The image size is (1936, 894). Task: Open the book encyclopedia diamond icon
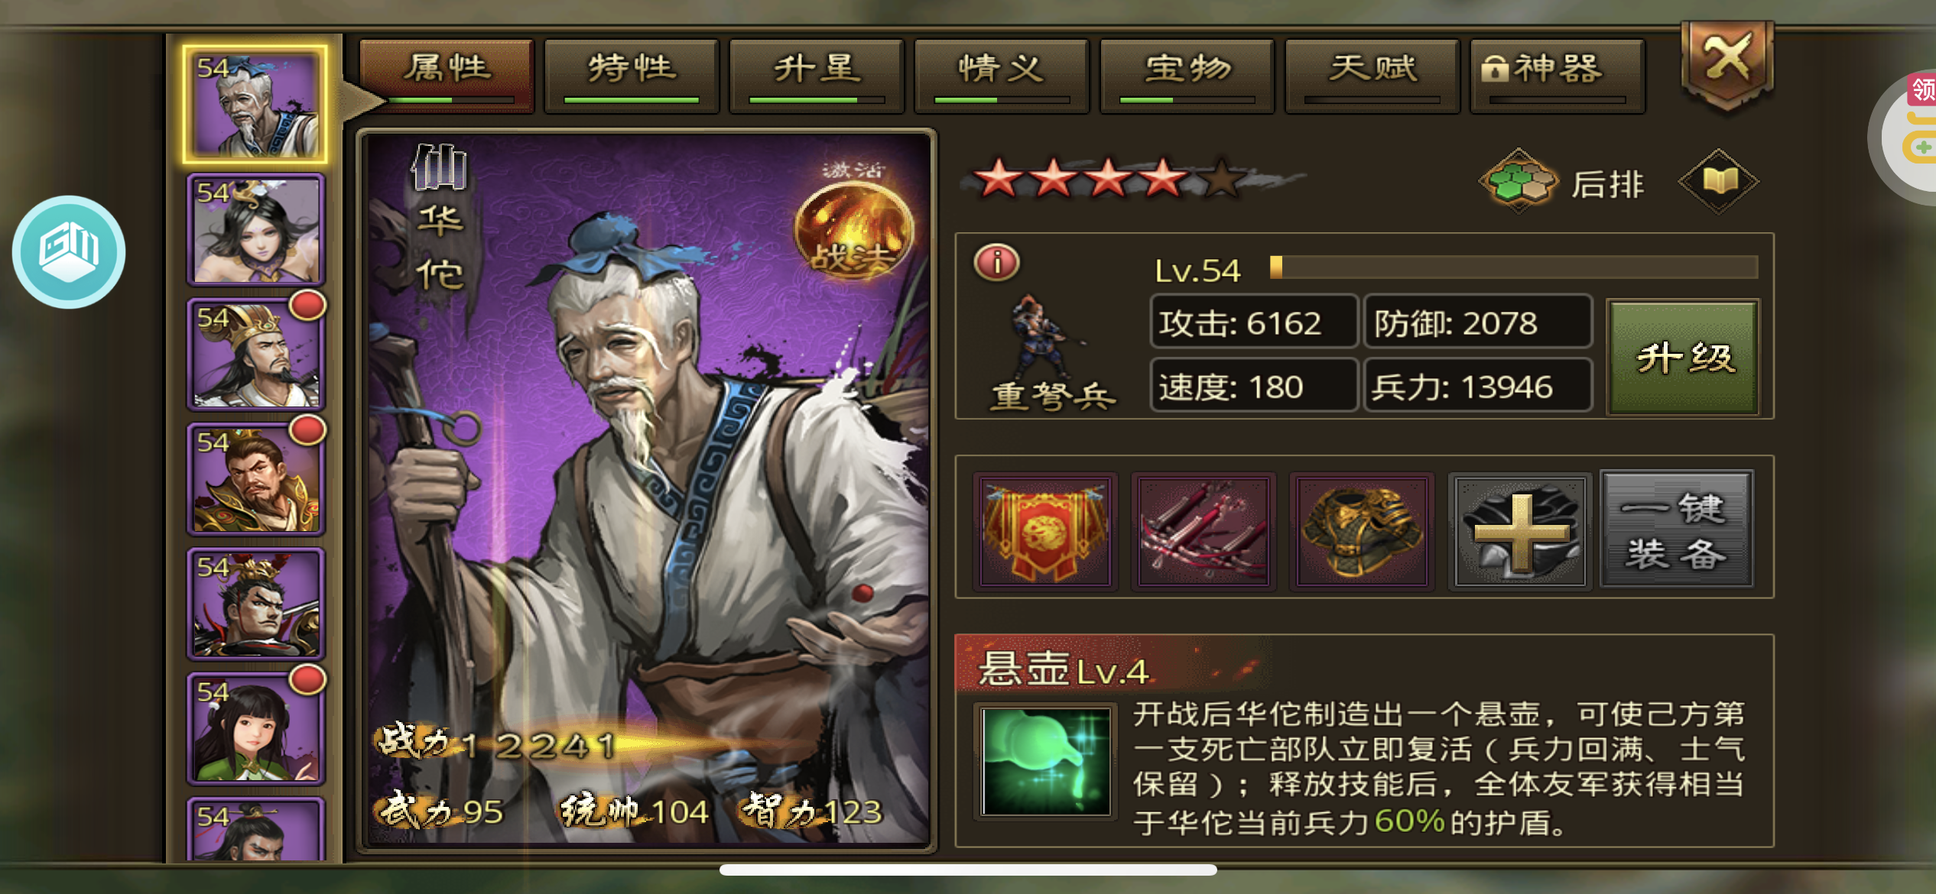pos(1718,182)
